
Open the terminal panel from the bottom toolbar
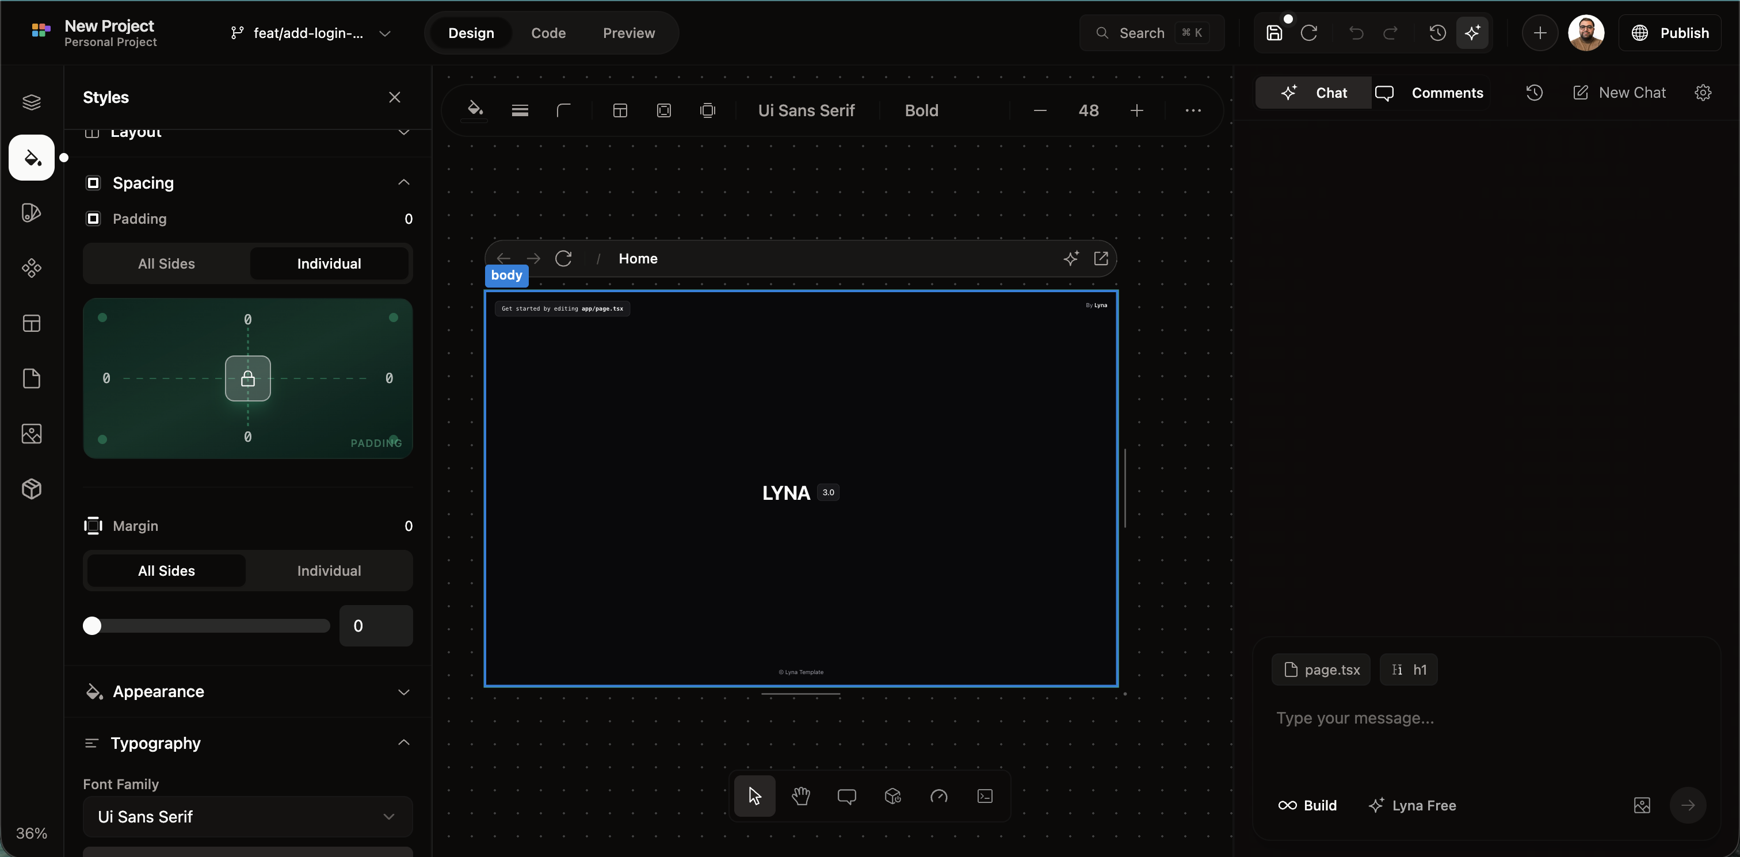(985, 796)
